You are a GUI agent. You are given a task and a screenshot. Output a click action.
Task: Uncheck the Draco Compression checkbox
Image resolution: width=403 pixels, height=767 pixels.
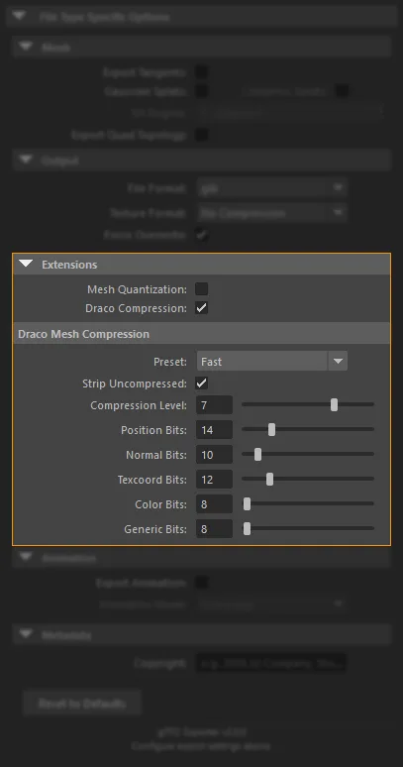201,308
